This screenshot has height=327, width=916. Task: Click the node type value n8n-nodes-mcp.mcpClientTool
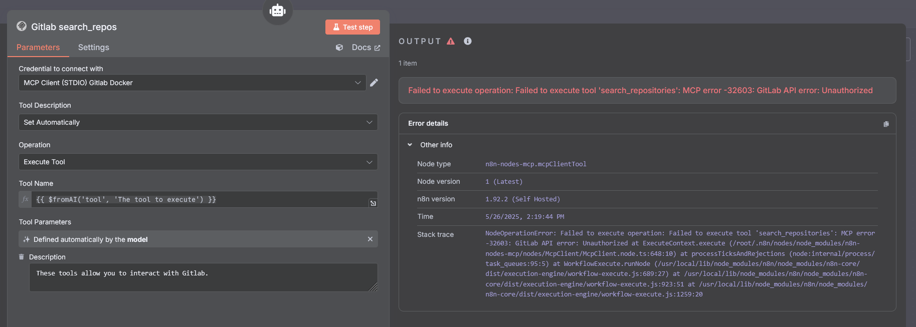coord(535,164)
